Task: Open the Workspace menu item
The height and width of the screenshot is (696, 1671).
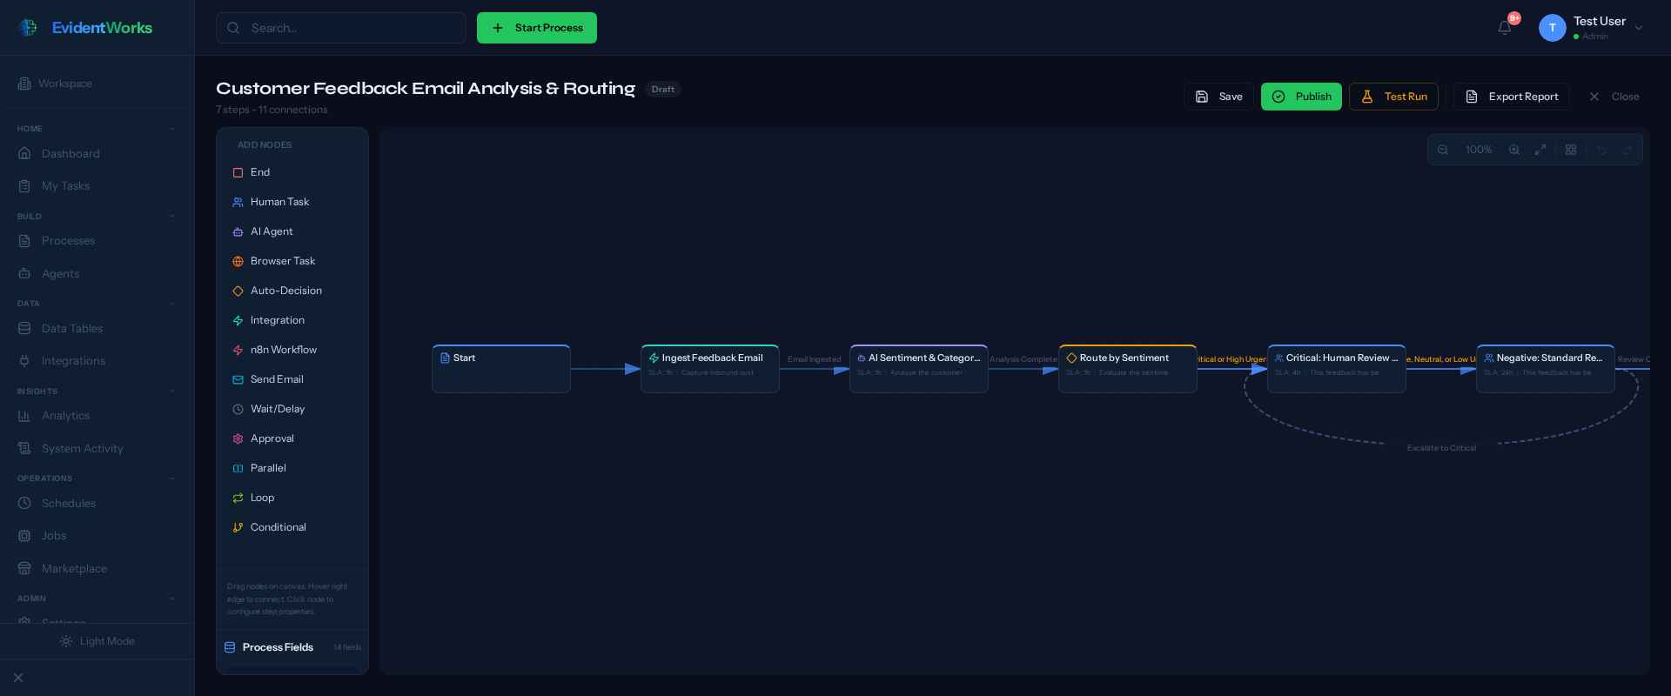Action: [97, 84]
